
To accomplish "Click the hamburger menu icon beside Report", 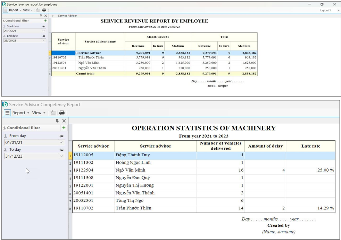I will click(x=6, y=10).
